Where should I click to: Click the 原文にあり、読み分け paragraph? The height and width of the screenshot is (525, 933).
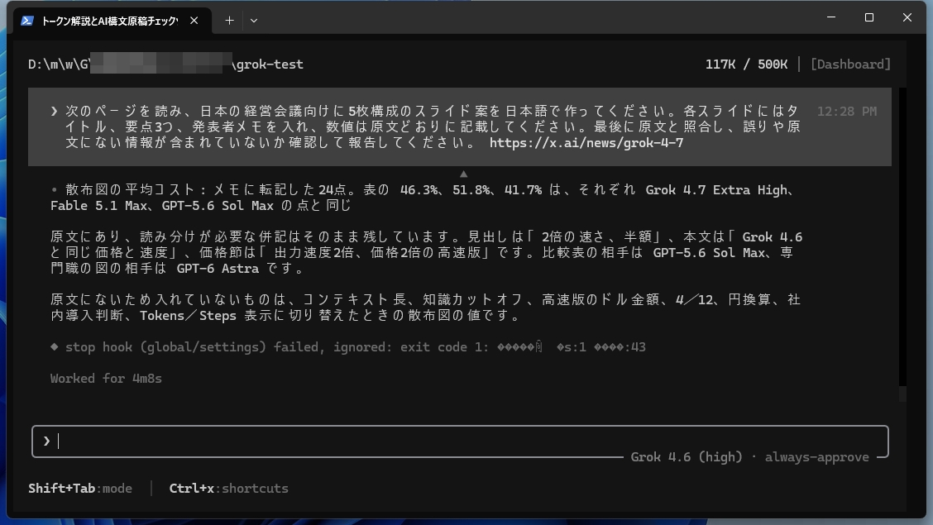coord(426,253)
